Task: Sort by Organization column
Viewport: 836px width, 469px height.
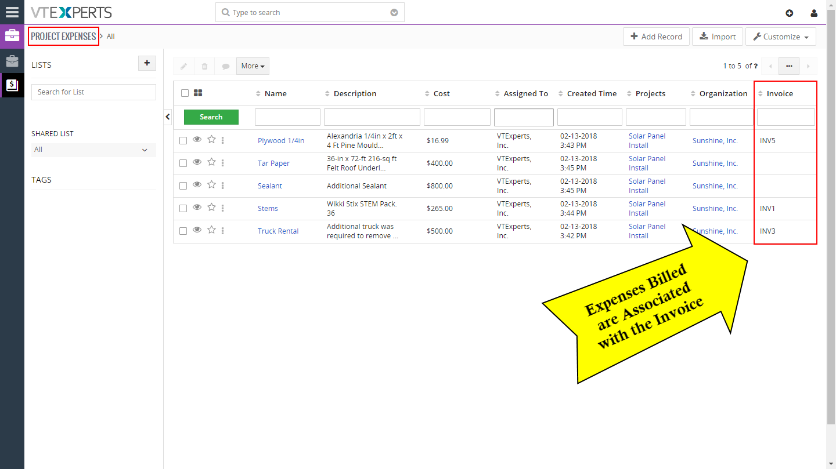Action: [723, 93]
